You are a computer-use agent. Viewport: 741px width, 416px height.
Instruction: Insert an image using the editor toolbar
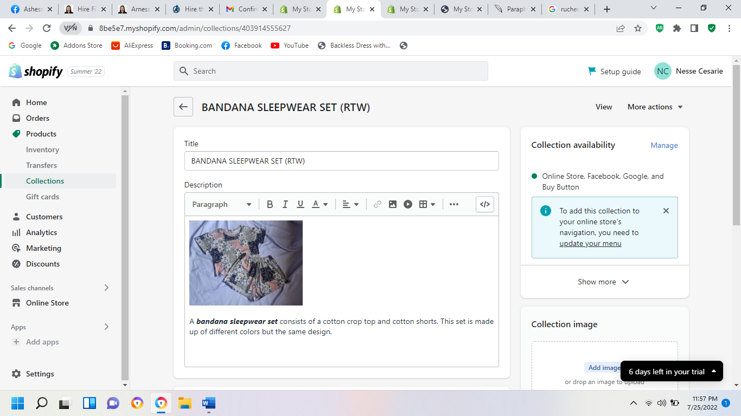pyautogui.click(x=393, y=204)
